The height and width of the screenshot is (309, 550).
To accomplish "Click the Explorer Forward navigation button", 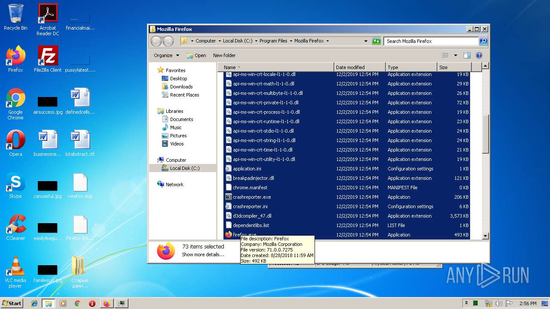I will (168, 41).
